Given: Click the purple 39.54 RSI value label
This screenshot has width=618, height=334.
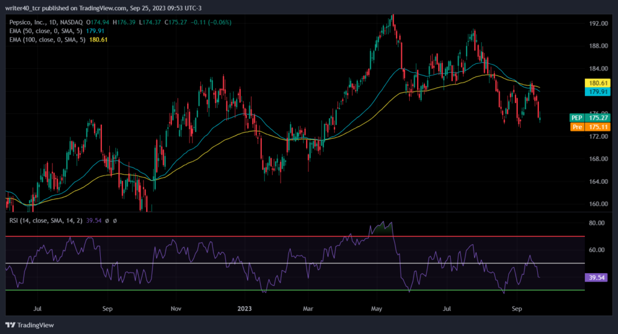Looking at the screenshot, I should point(596,278).
